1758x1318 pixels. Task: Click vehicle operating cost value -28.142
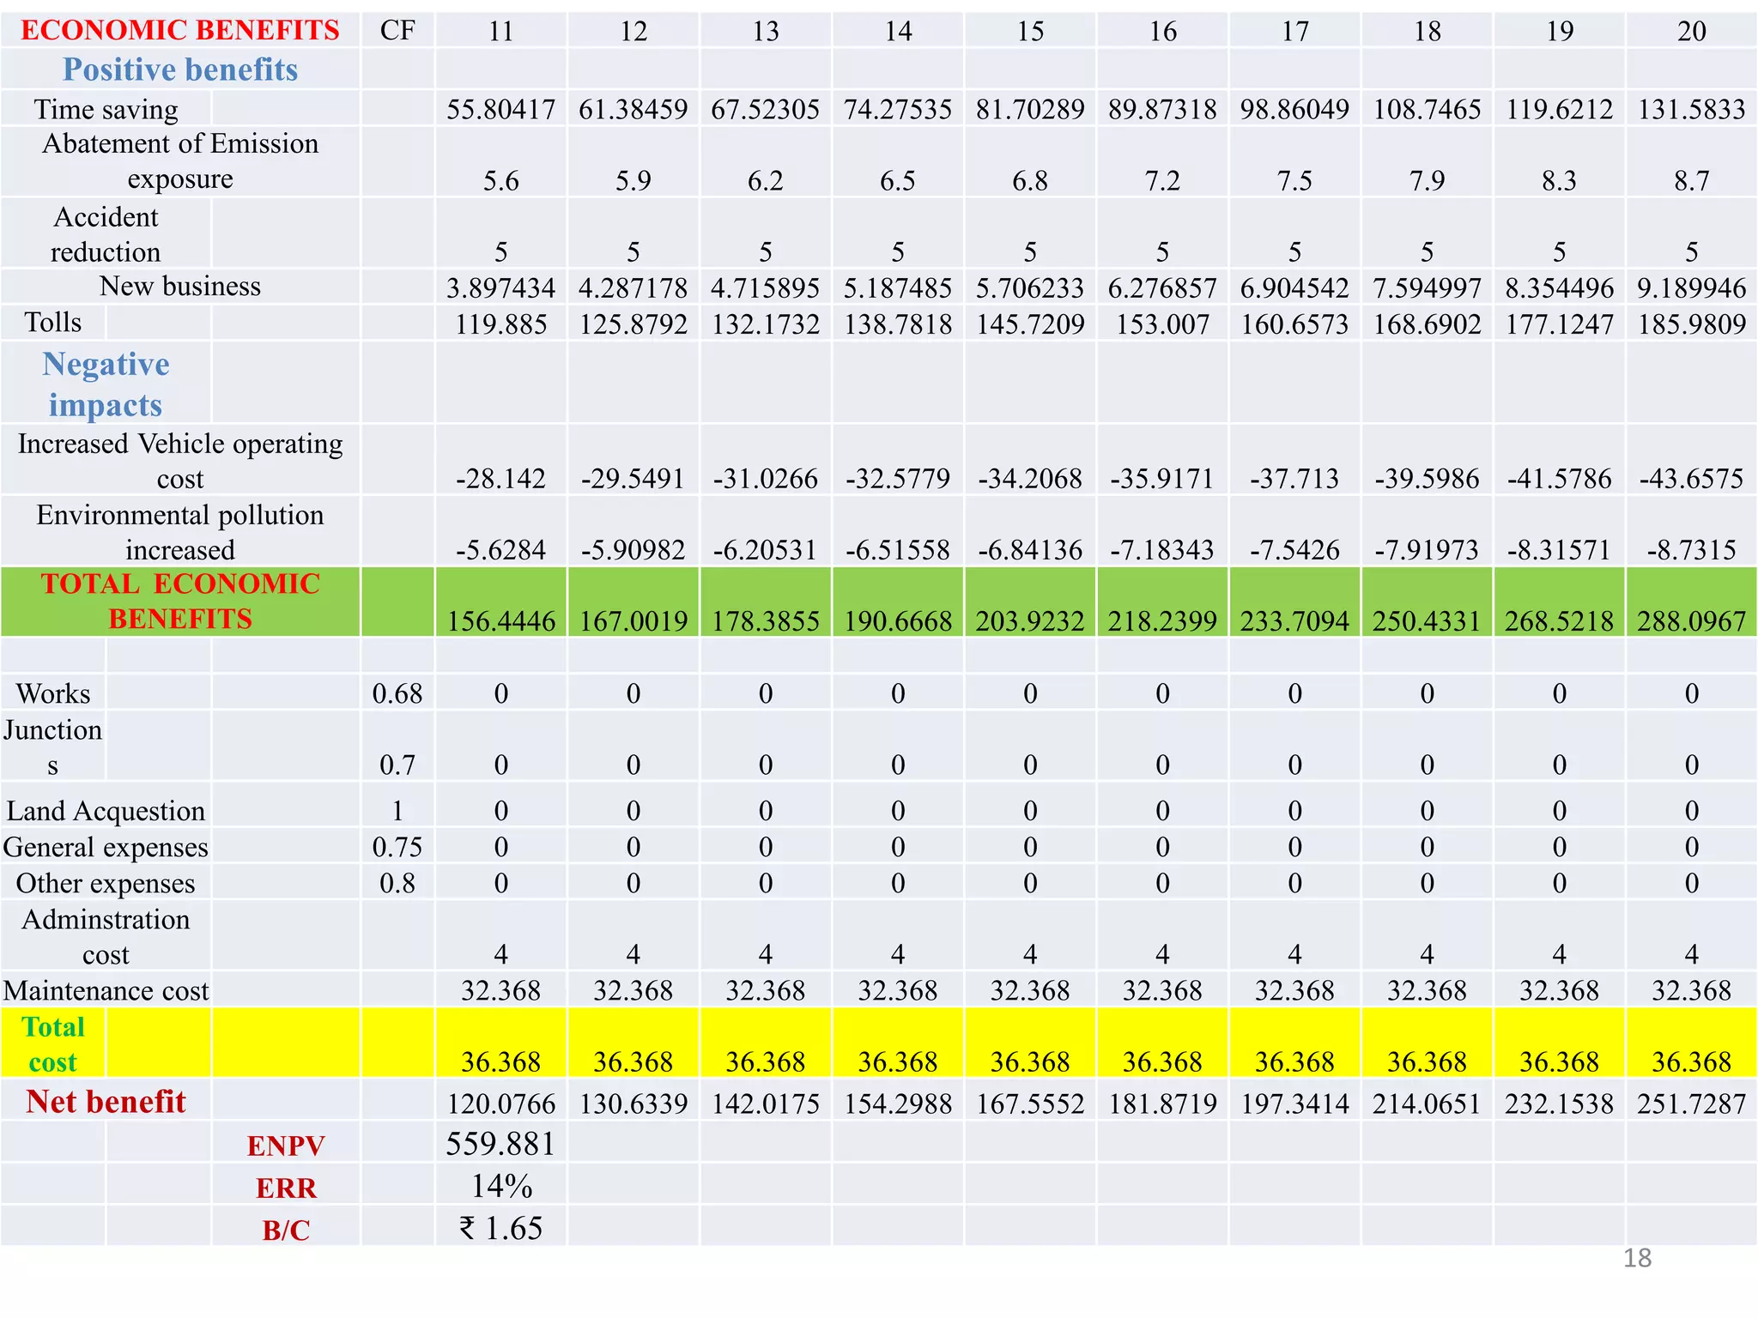501,479
